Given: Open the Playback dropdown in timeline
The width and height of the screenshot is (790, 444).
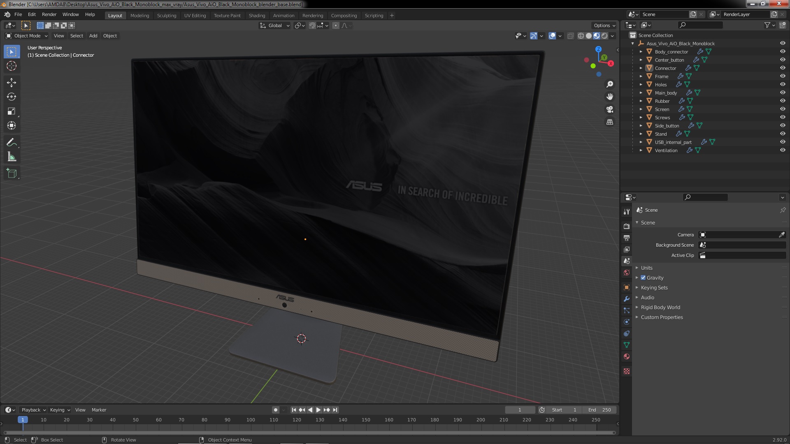Looking at the screenshot, I should point(33,410).
